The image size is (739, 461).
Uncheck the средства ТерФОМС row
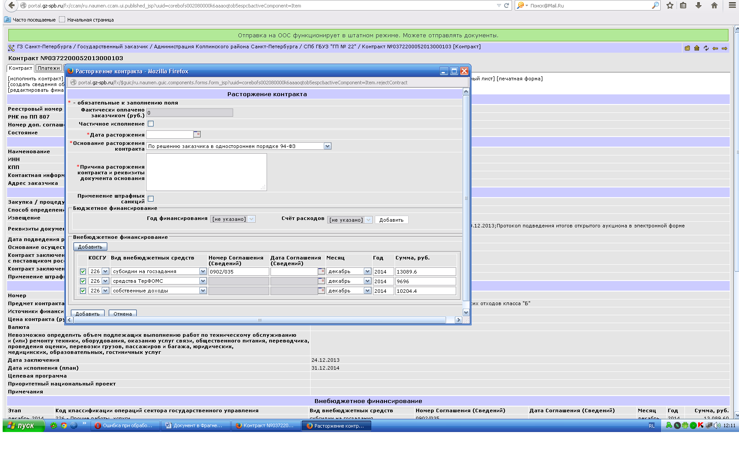[x=83, y=281]
